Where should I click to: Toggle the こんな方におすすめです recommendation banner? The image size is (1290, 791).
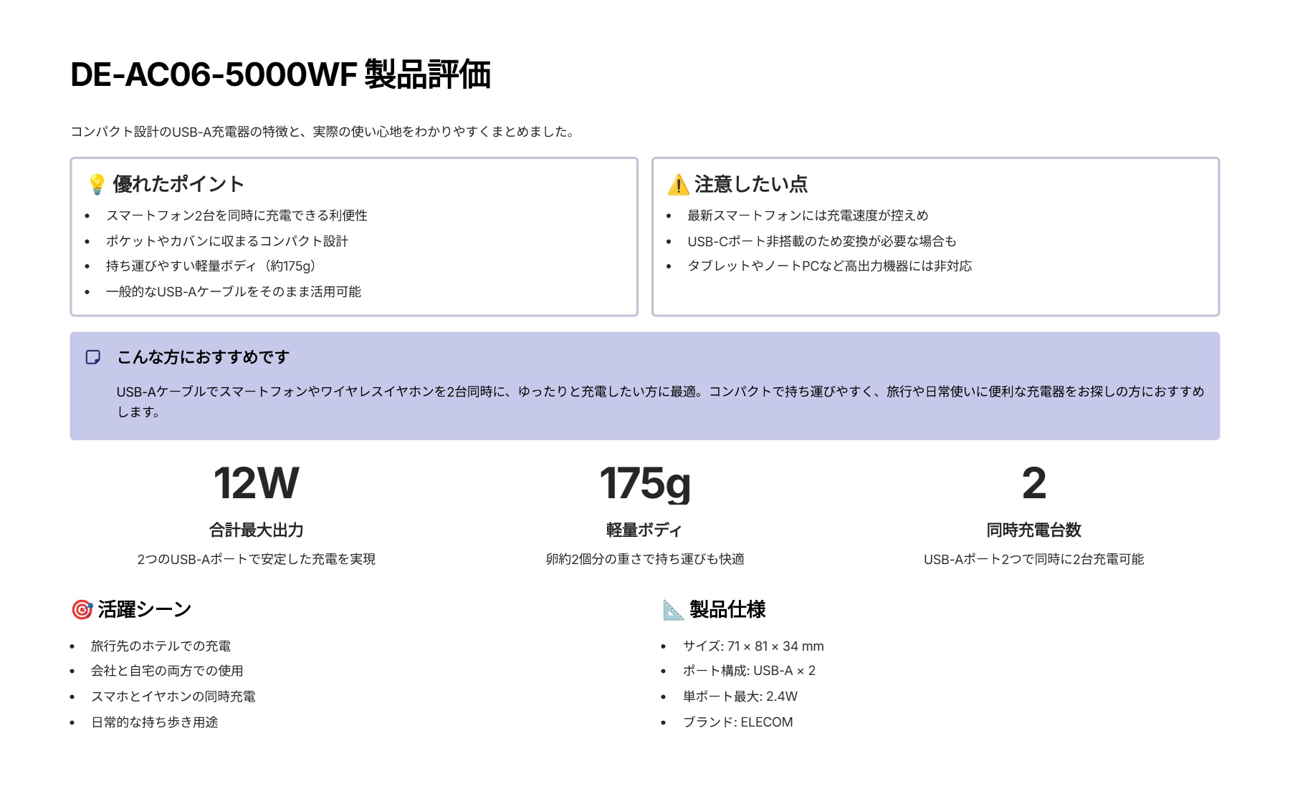pyautogui.click(x=644, y=384)
